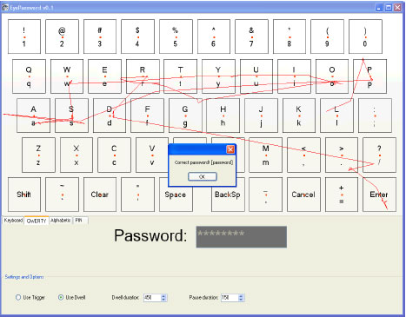Hit the Shift key on the keyboard
Screen dimensions: 406x317
tap(24, 195)
